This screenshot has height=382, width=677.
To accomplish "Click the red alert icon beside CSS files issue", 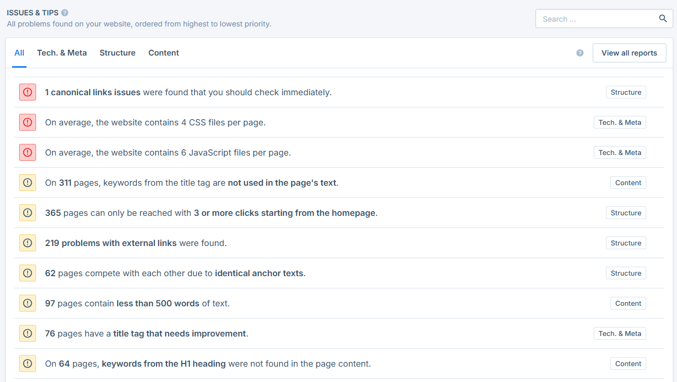I will [x=28, y=122].
